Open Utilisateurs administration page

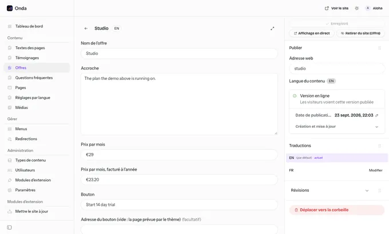point(37,170)
